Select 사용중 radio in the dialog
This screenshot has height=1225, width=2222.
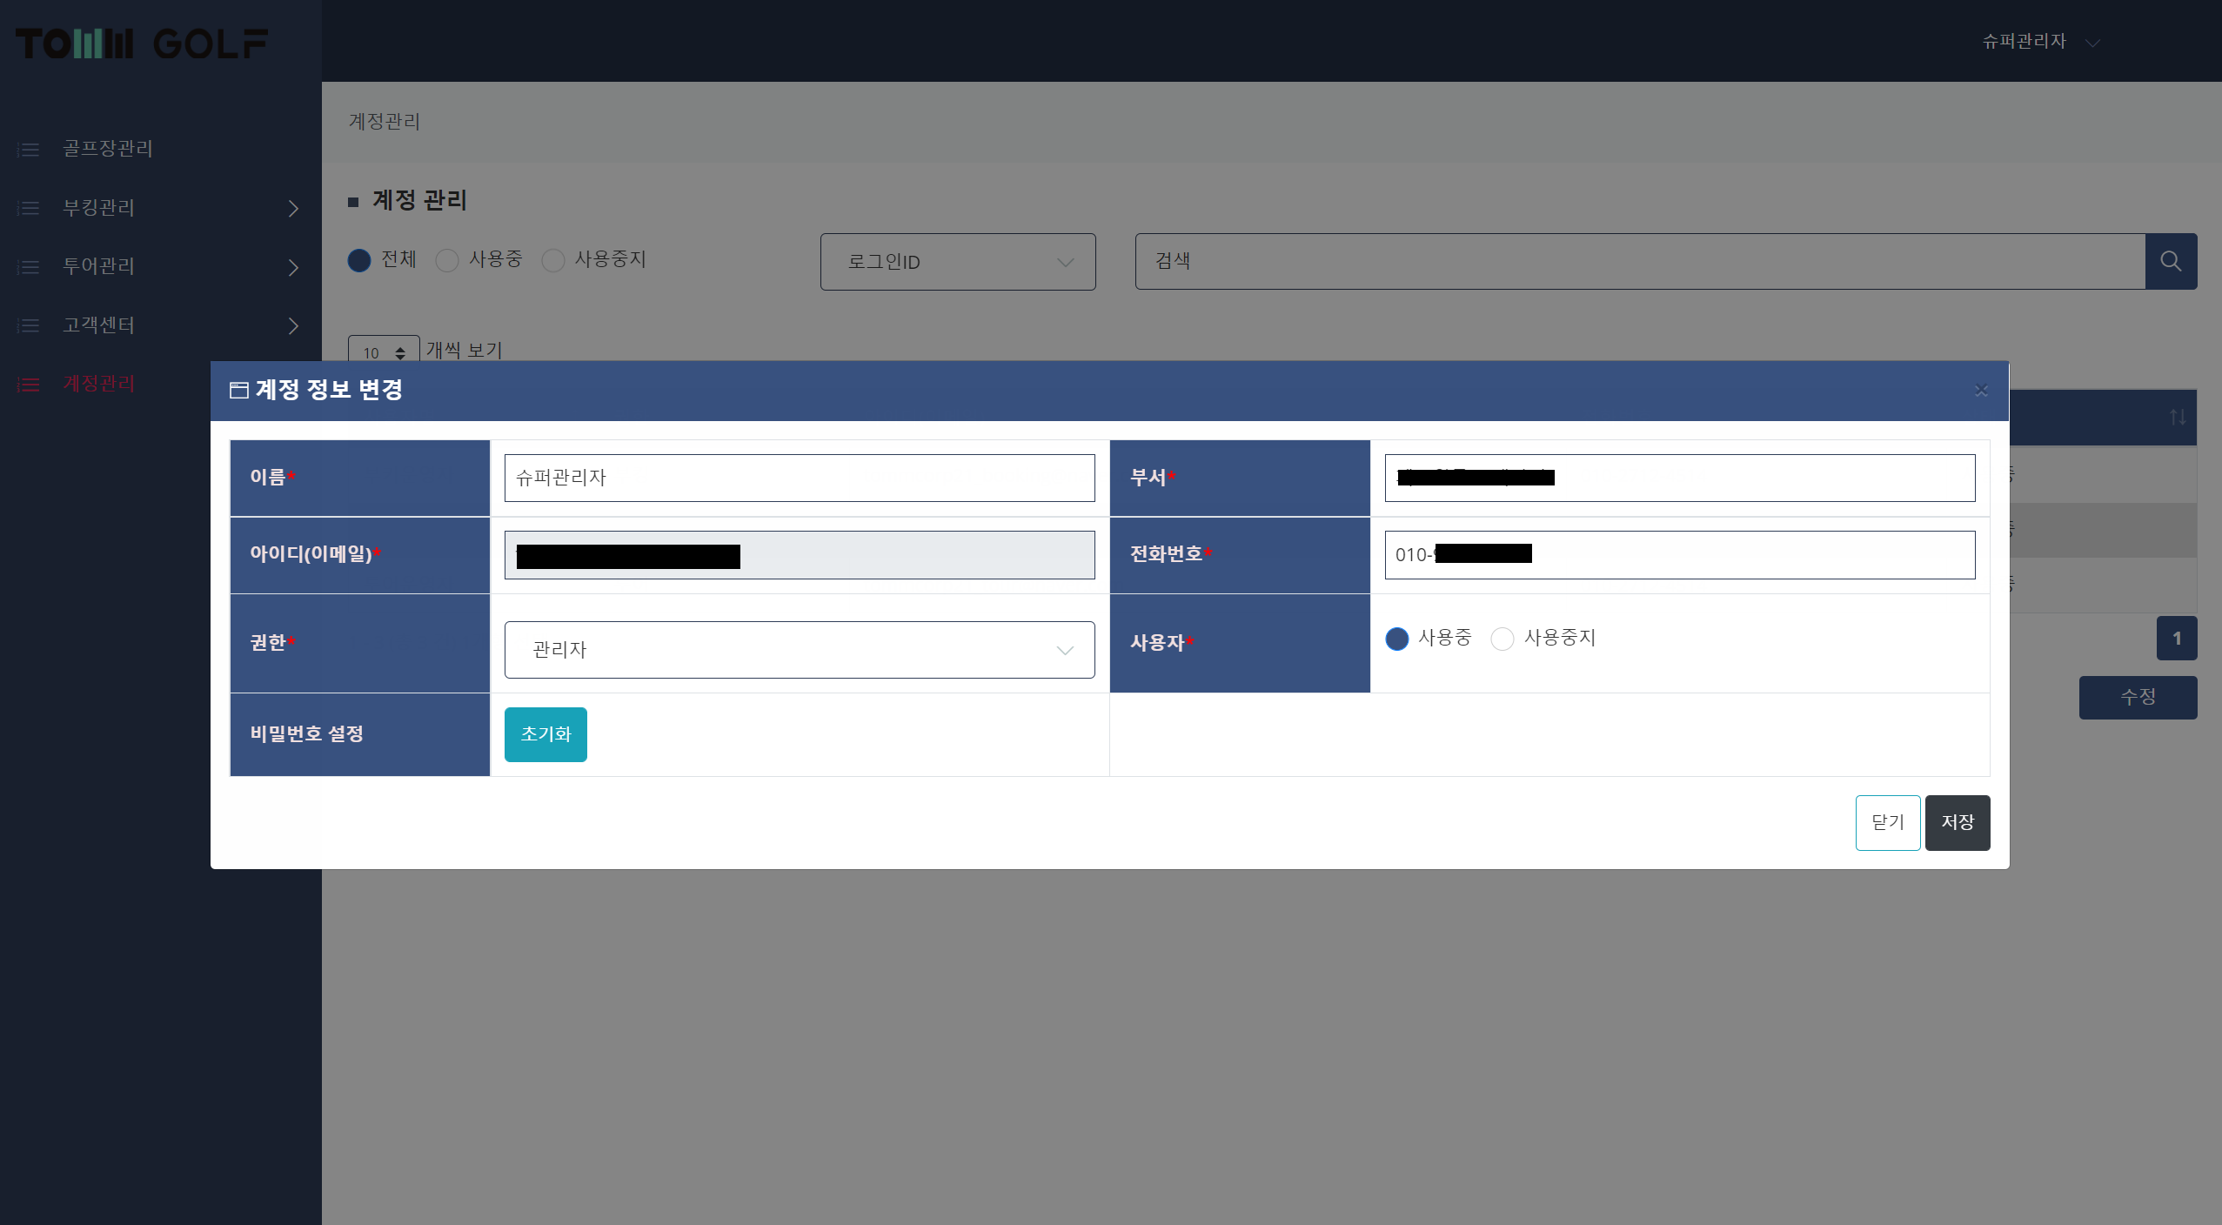click(x=1396, y=639)
